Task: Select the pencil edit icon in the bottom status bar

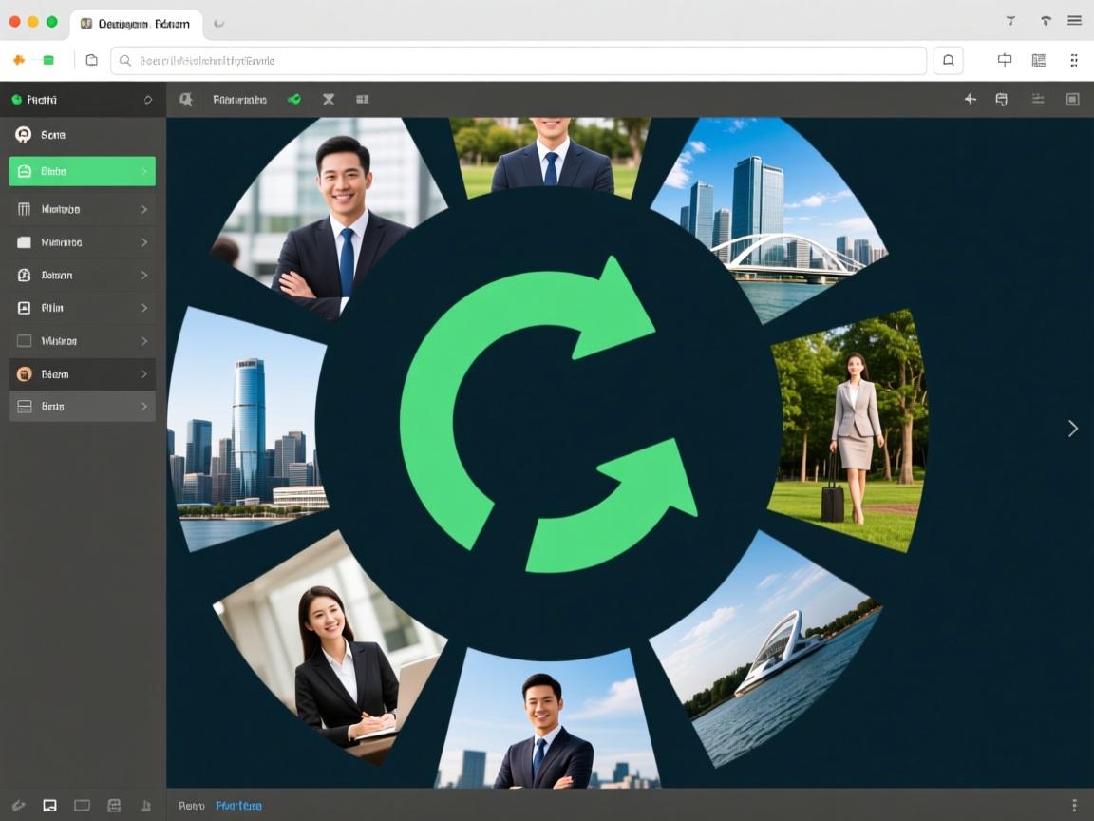Action: (19, 805)
